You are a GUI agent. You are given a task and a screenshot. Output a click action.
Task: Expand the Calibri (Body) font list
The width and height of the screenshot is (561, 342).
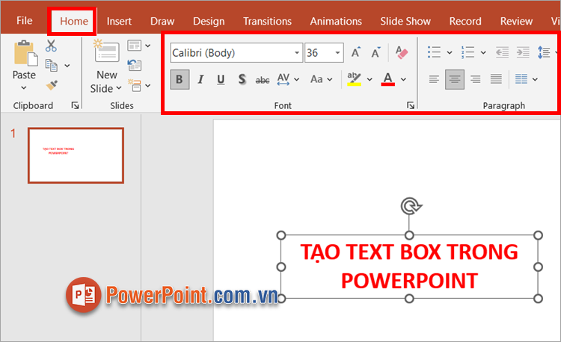[x=297, y=53]
